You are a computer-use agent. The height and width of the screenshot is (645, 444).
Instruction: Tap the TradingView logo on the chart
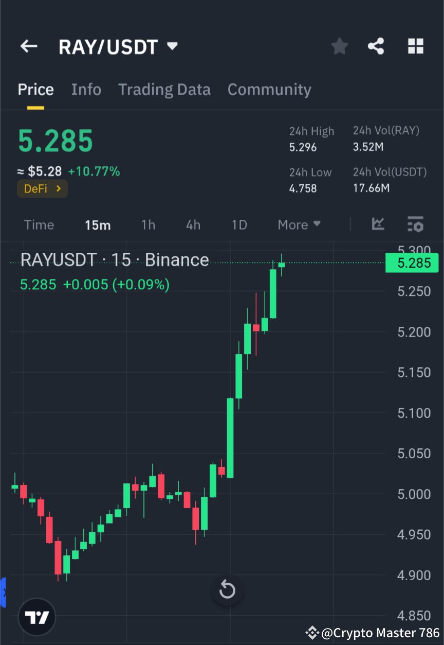(x=36, y=616)
